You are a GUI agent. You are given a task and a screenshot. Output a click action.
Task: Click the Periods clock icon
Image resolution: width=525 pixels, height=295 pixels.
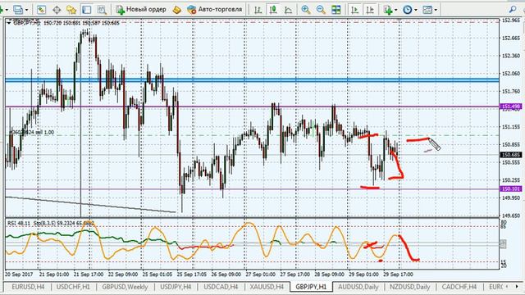(x=407, y=10)
